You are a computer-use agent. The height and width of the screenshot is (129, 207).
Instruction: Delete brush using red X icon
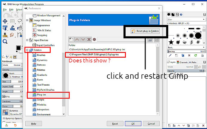189,56
